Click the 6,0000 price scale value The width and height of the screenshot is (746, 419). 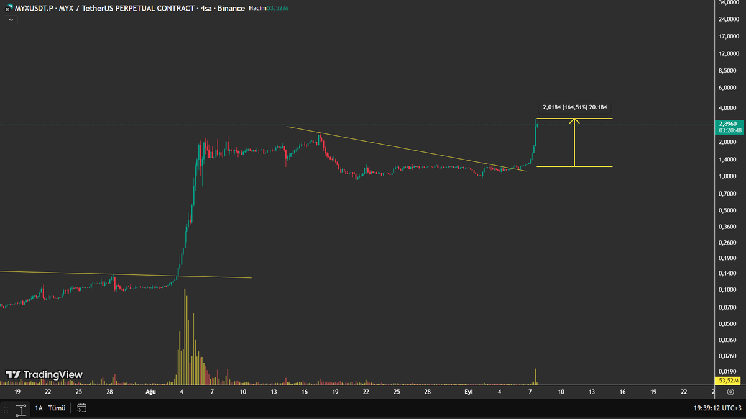(x=727, y=88)
